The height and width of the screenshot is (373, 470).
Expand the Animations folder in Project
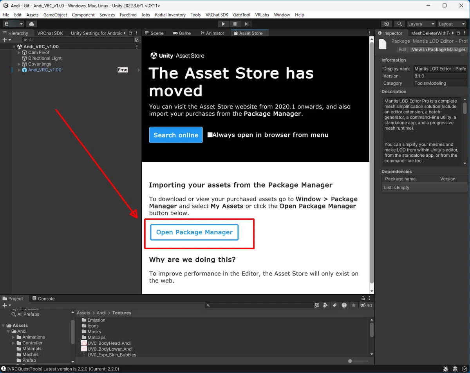(13, 337)
